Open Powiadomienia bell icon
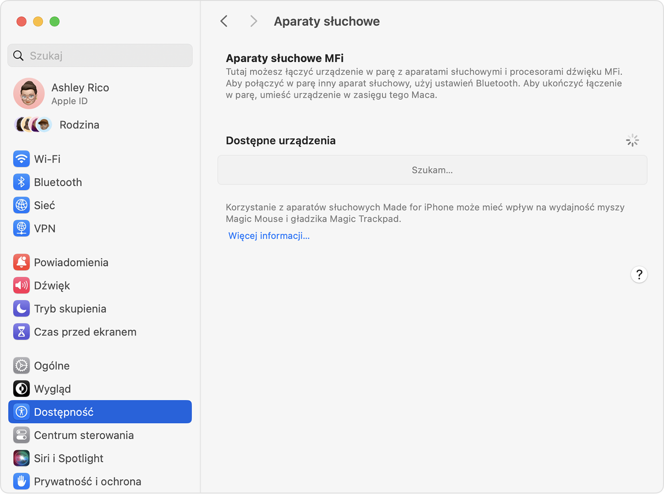 [21, 262]
